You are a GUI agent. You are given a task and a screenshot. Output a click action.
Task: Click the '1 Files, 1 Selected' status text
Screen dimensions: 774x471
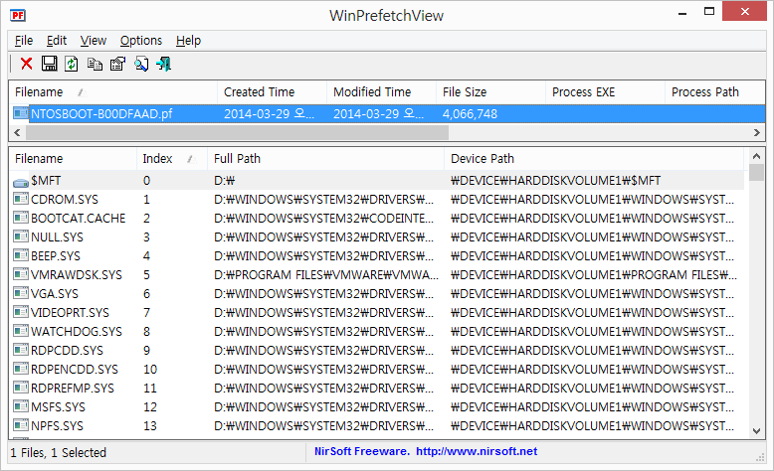[59, 452]
